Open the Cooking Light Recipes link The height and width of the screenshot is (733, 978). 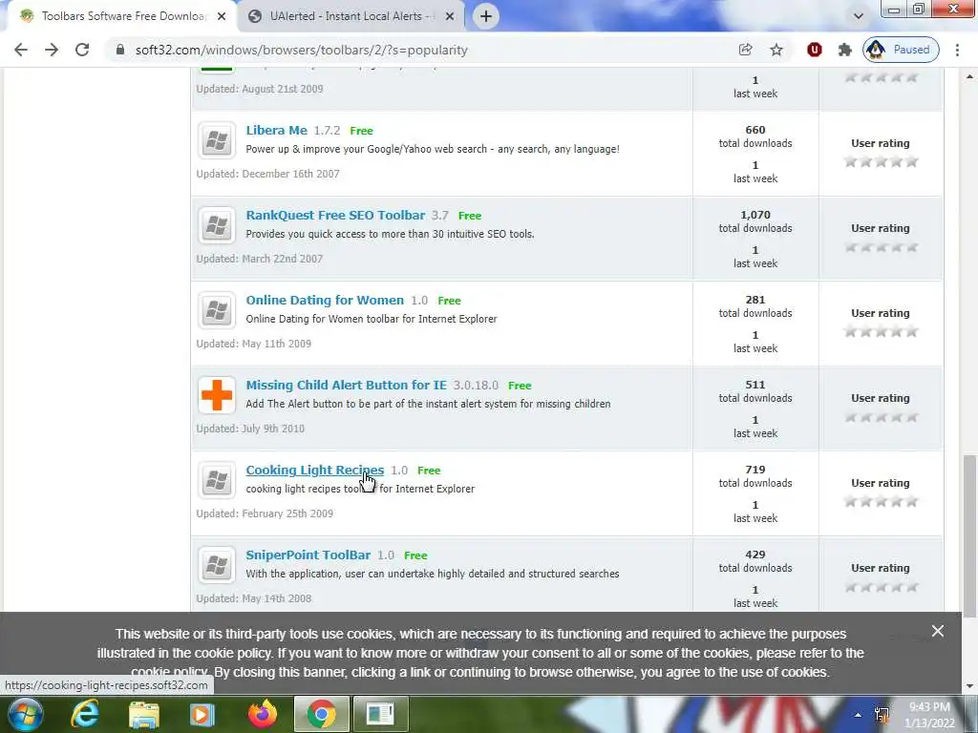[315, 470]
